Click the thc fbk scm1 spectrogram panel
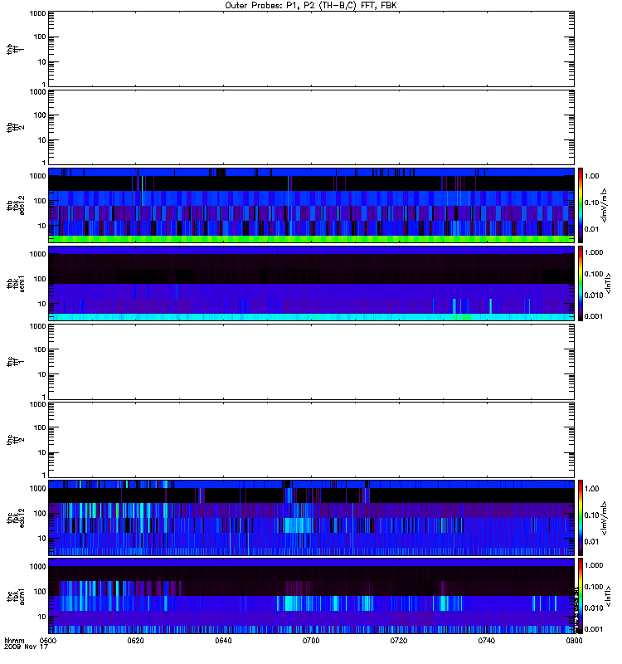Viewport: 622px width, 664px height. (x=311, y=596)
